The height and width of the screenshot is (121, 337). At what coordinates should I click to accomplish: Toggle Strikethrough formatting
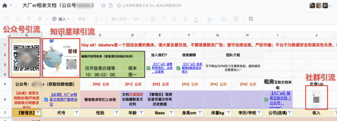point(185,19)
